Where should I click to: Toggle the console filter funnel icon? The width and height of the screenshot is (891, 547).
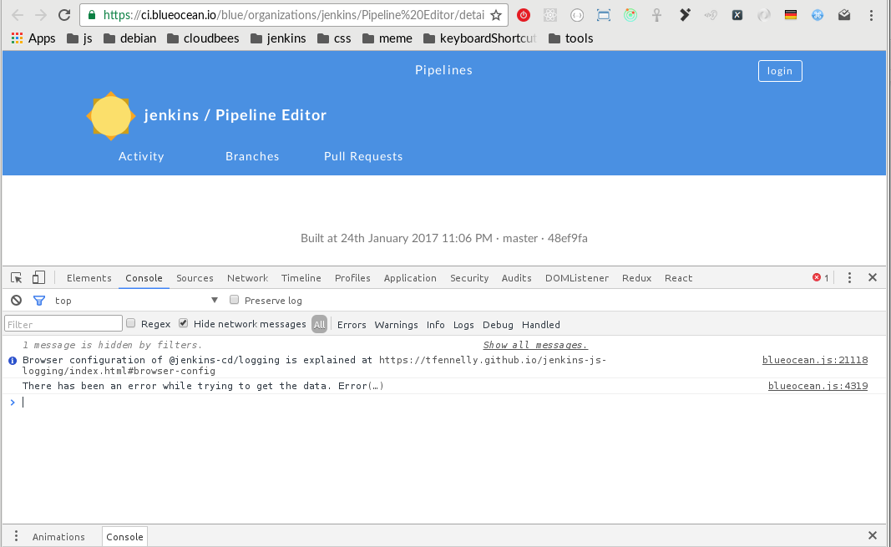38,301
